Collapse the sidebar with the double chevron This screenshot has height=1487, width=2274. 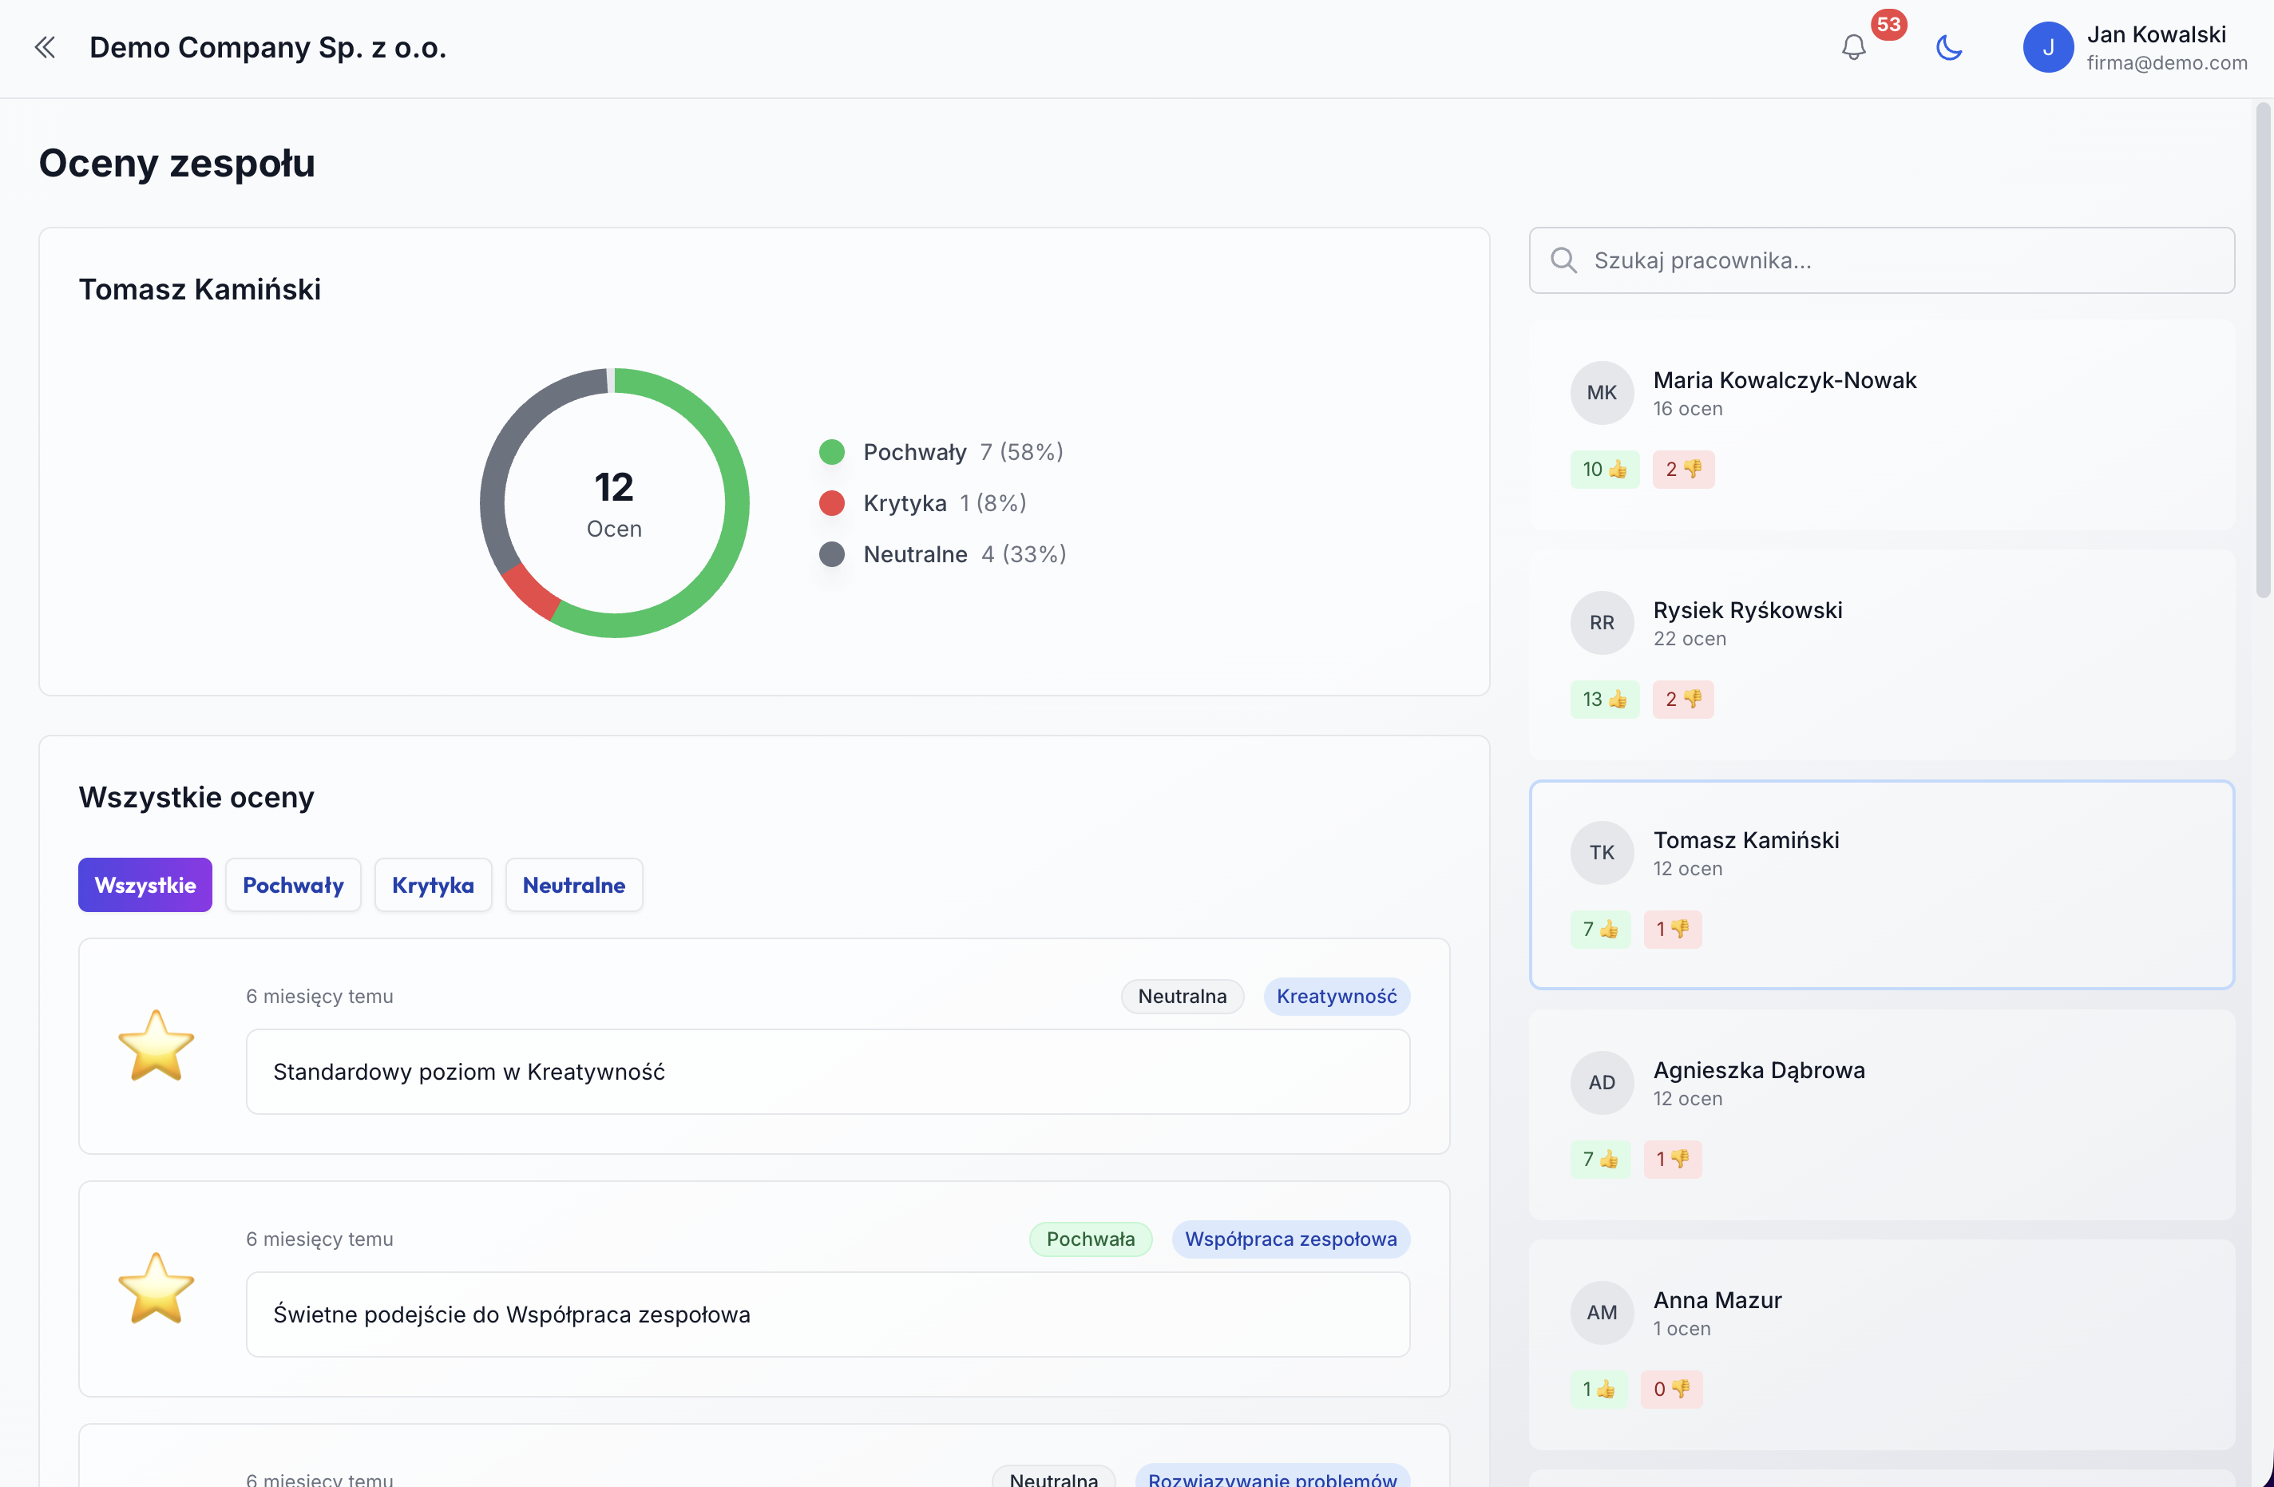click(x=45, y=47)
